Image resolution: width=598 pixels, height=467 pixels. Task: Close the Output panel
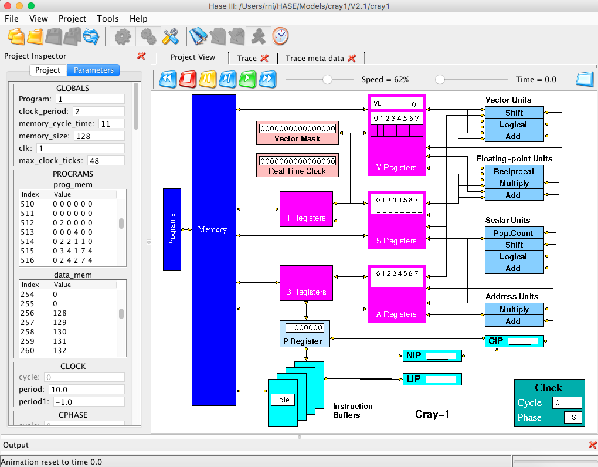(x=593, y=445)
